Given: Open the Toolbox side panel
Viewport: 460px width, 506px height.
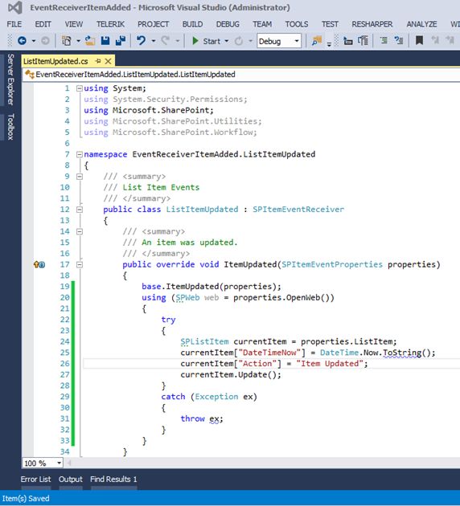Looking at the screenshot, I should point(10,127).
